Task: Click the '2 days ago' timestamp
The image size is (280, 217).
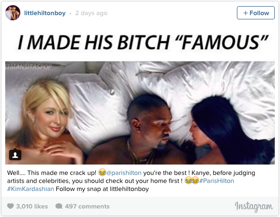Action: 91,13
